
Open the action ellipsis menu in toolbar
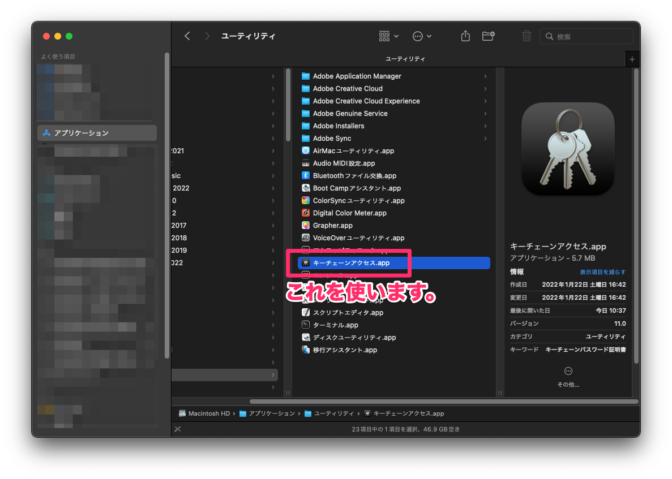(422, 36)
